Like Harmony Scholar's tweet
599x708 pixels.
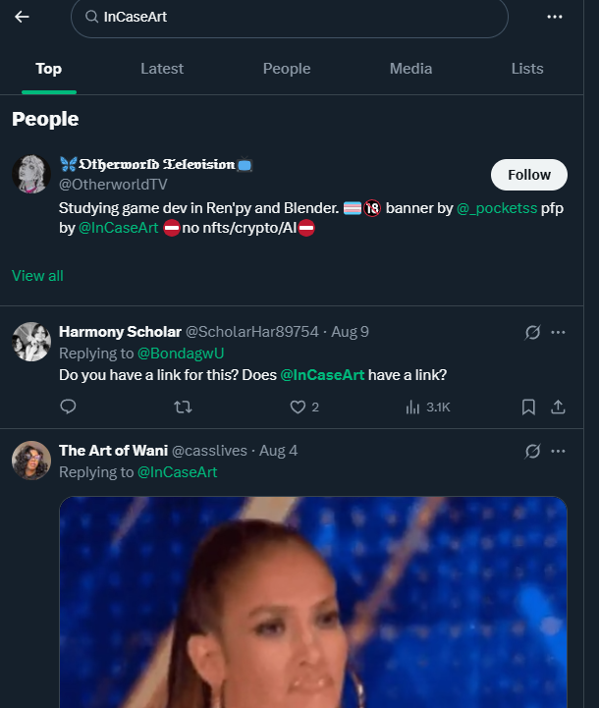298,407
